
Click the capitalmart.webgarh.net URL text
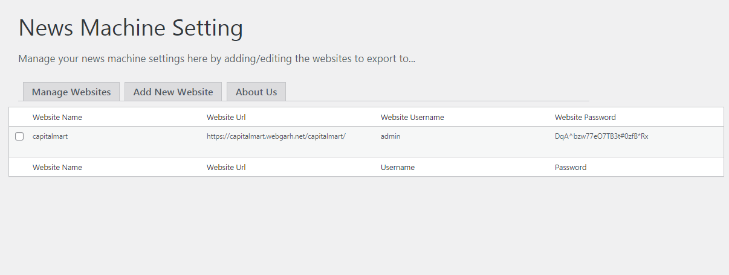pyautogui.click(x=276, y=136)
